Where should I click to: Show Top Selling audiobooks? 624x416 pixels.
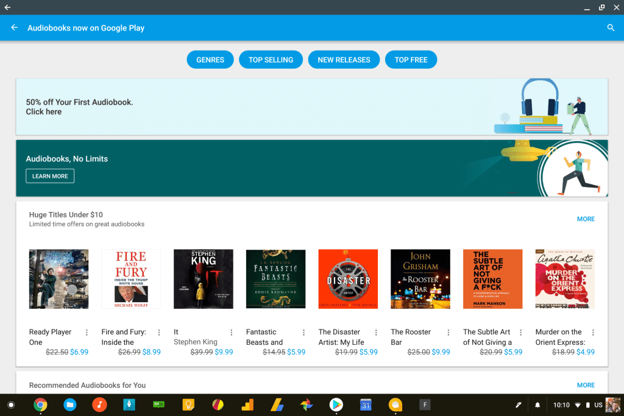(271, 60)
